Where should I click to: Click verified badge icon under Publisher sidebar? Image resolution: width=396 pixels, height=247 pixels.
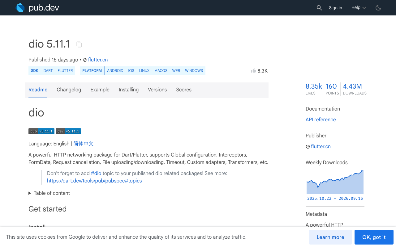[x=308, y=147]
